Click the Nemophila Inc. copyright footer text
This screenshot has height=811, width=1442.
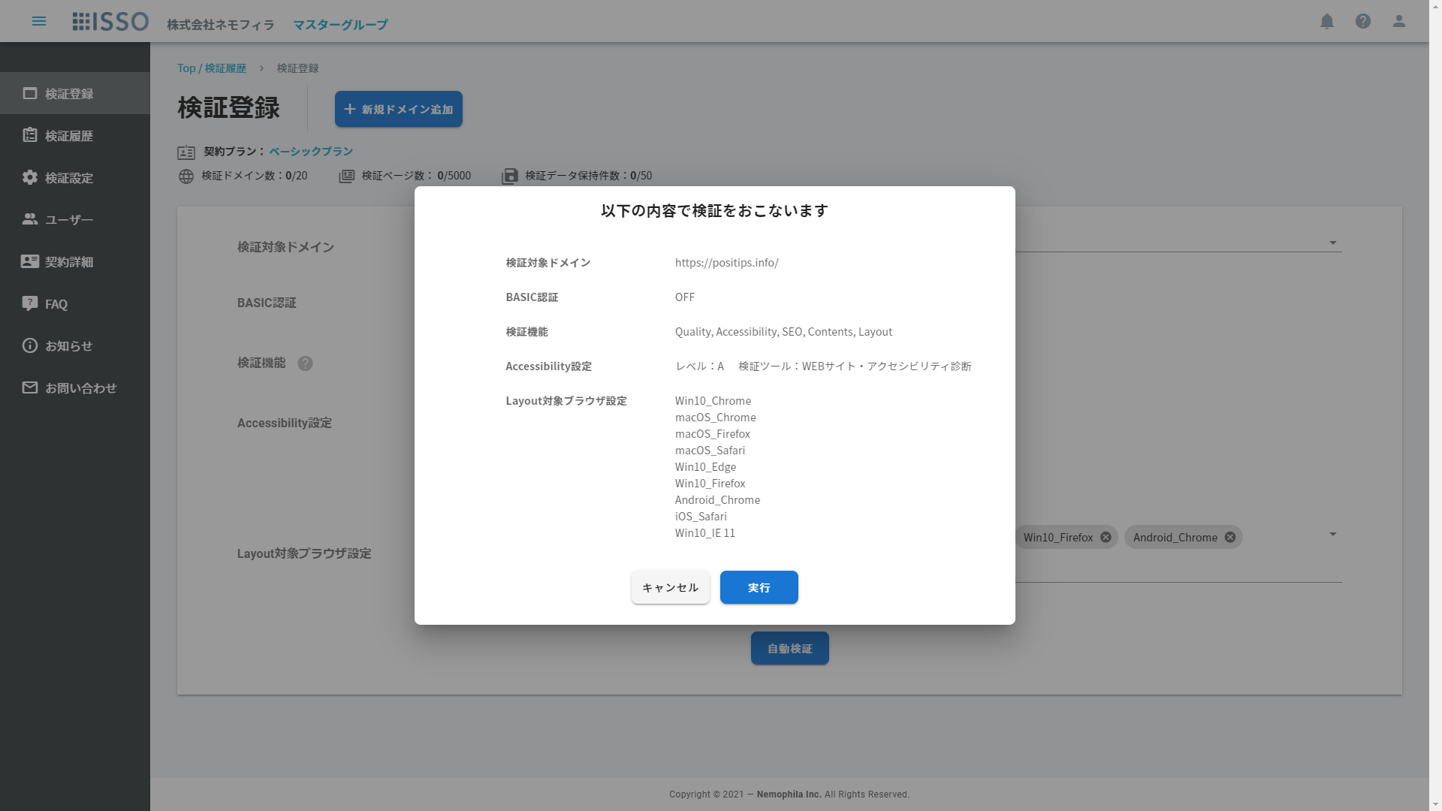pyautogui.click(x=789, y=794)
